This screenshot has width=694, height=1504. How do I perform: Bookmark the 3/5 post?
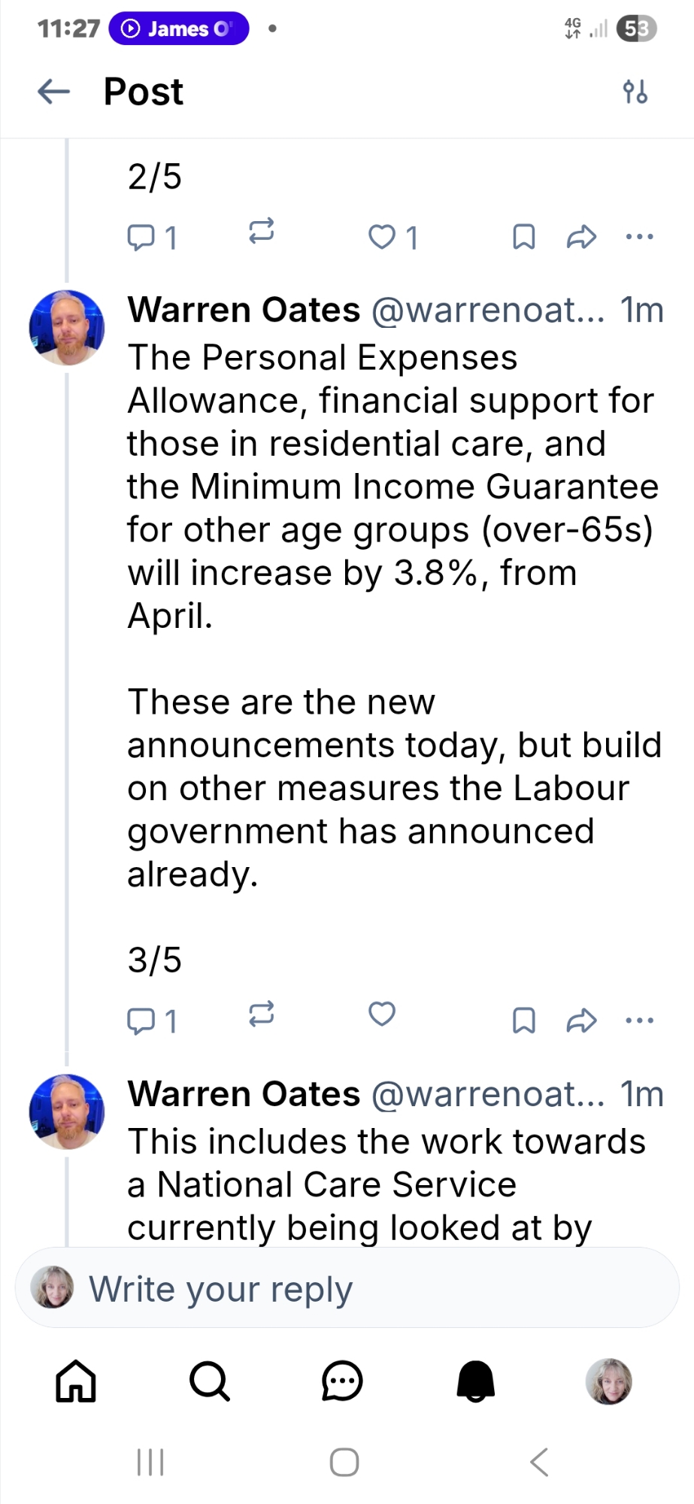[x=523, y=1020]
